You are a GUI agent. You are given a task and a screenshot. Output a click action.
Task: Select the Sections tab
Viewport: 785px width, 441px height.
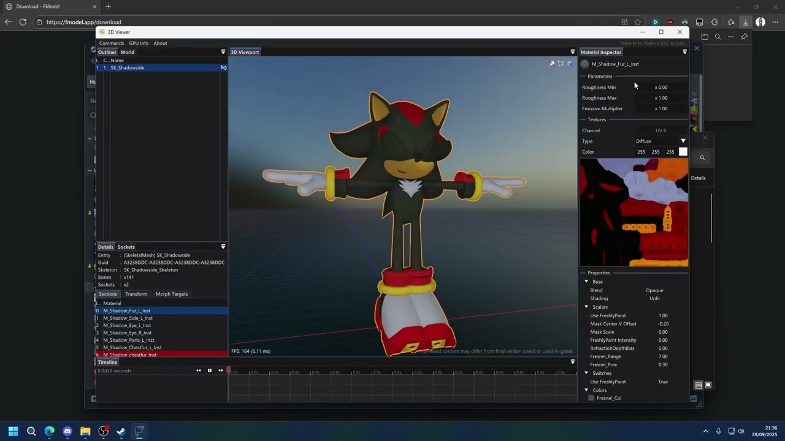coord(107,294)
